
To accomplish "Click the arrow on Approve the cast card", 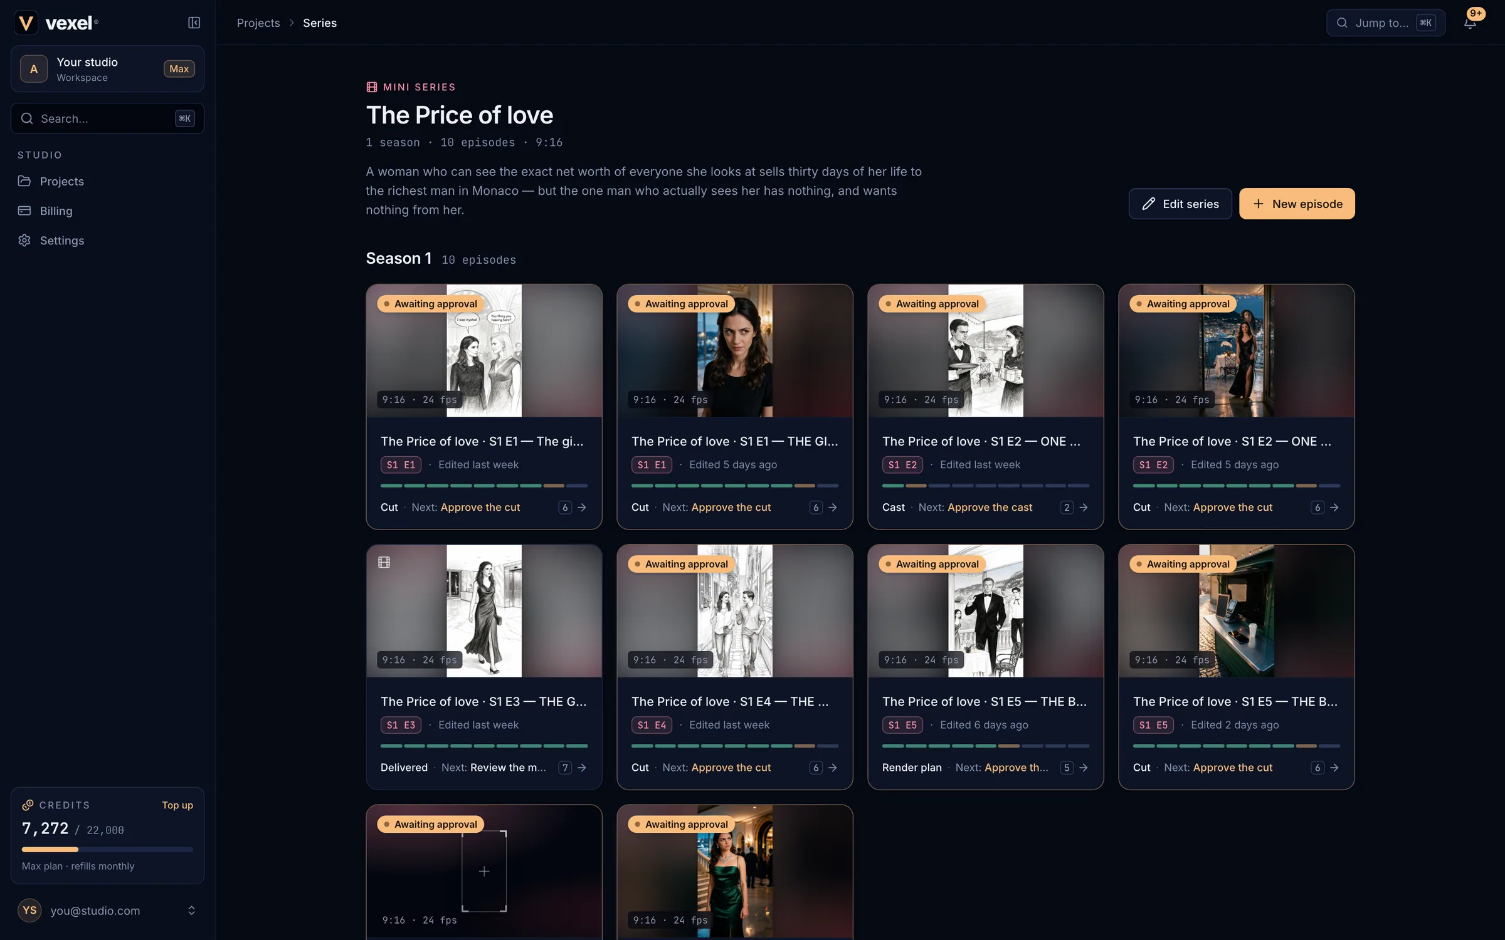I will click(1084, 507).
